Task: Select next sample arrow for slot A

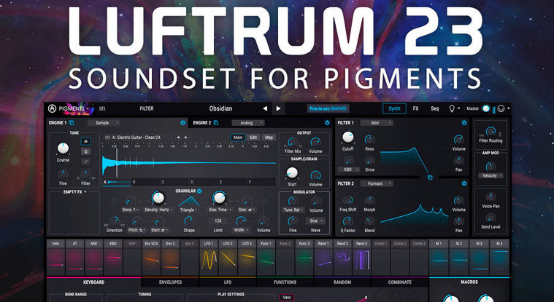Action: [x=186, y=137]
